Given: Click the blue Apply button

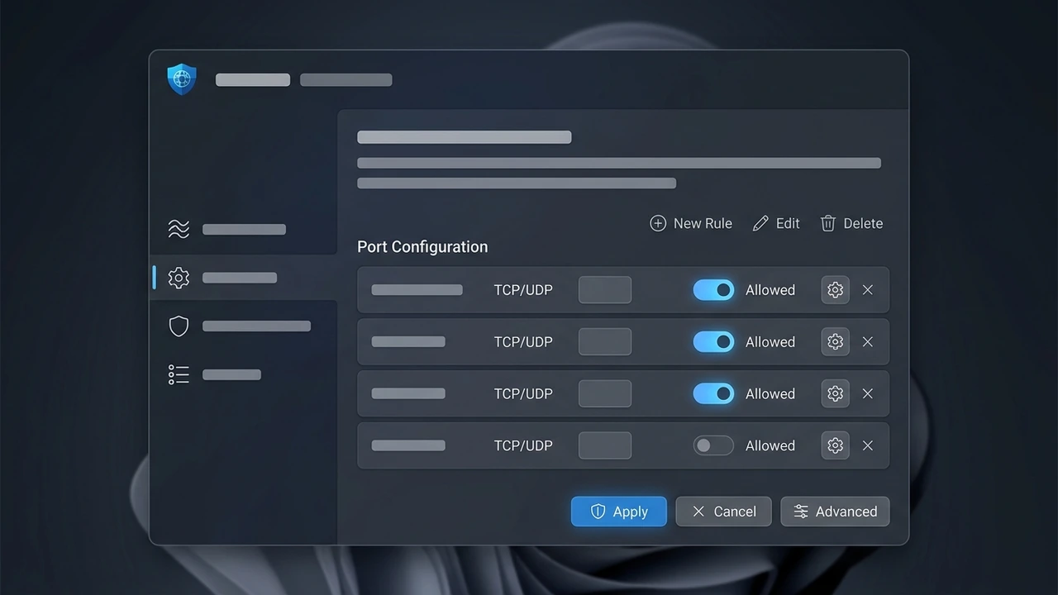Looking at the screenshot, I should pos(619,512).
